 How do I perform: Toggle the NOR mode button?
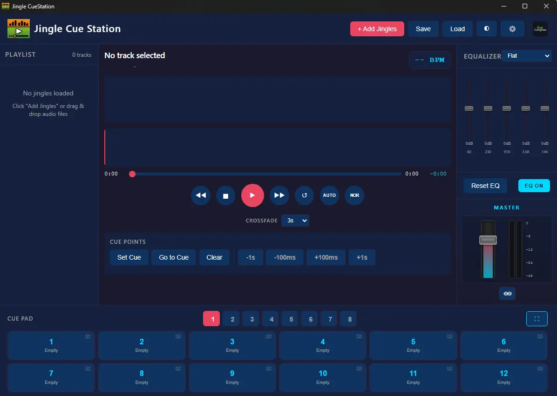(x=354, y=195)
